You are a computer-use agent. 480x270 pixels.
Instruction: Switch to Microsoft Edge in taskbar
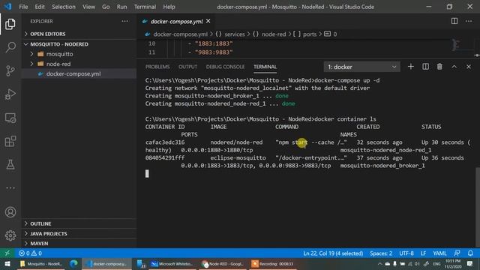pyautogui.click(x=73, y=264)
